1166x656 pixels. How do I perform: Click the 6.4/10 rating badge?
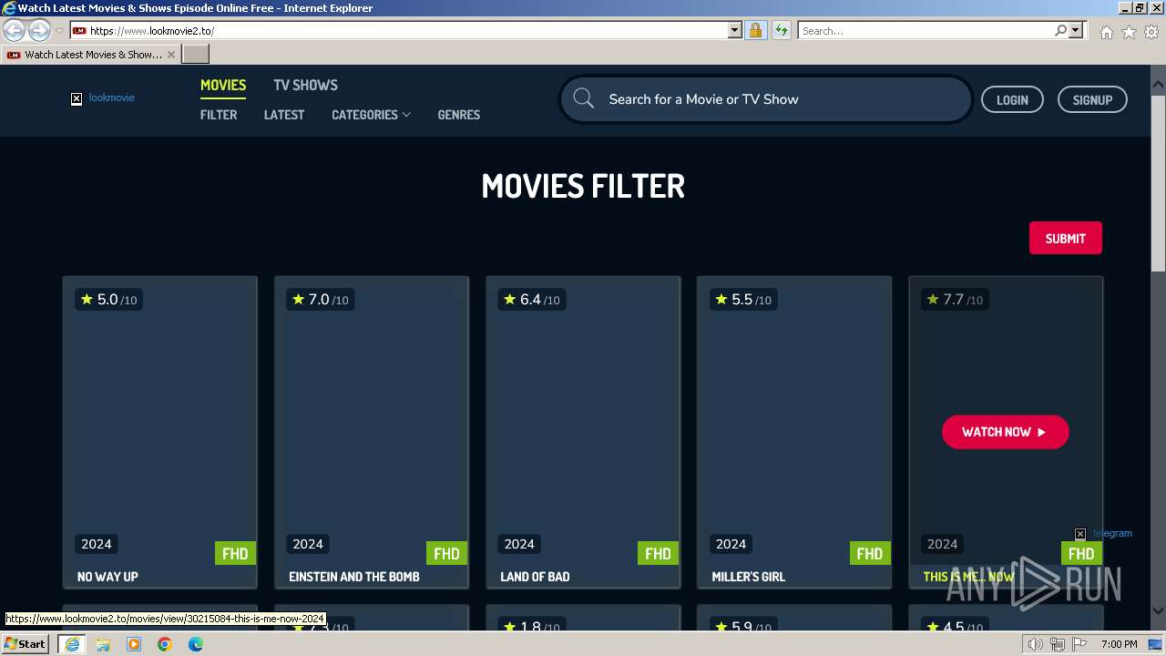531,300
